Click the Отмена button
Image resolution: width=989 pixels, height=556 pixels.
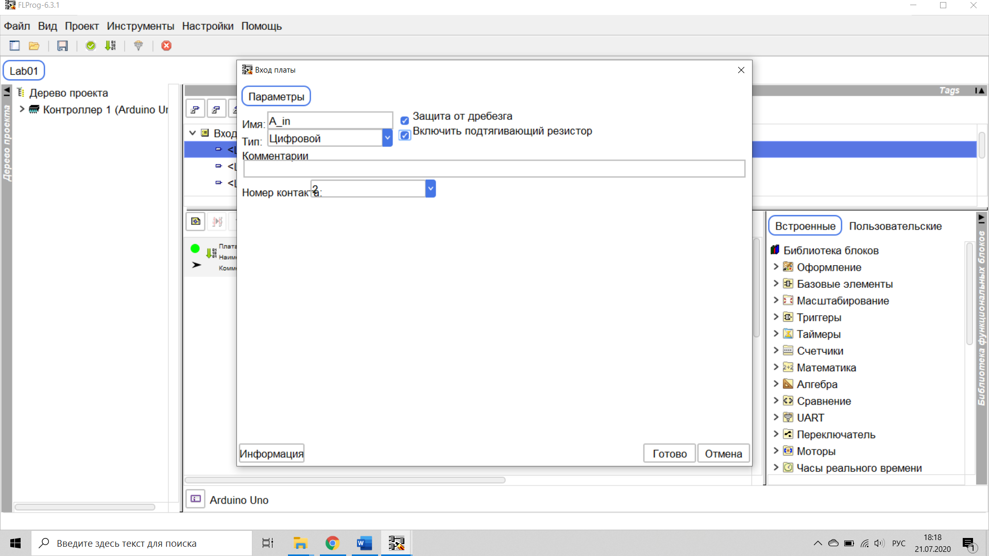tap(723, 454)
